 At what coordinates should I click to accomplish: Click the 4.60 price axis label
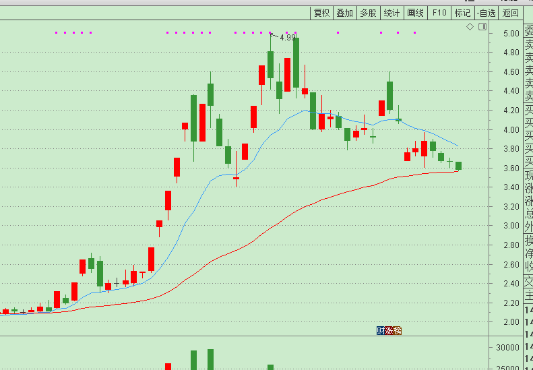tap(511, 71)
